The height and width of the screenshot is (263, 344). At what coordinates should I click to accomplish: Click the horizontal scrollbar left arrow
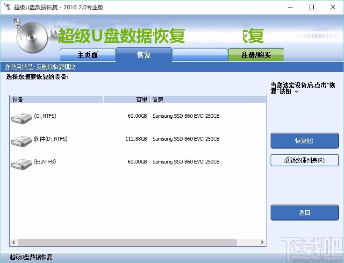tap(14, 242)
